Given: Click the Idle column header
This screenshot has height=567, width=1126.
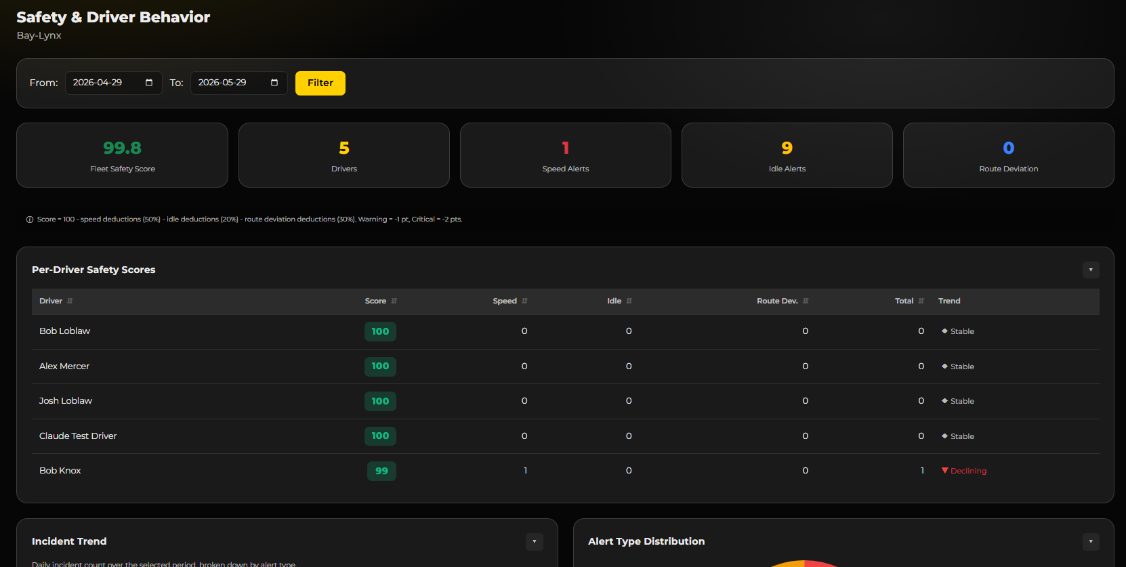Looking at the screenshot, I should point(614,301).
